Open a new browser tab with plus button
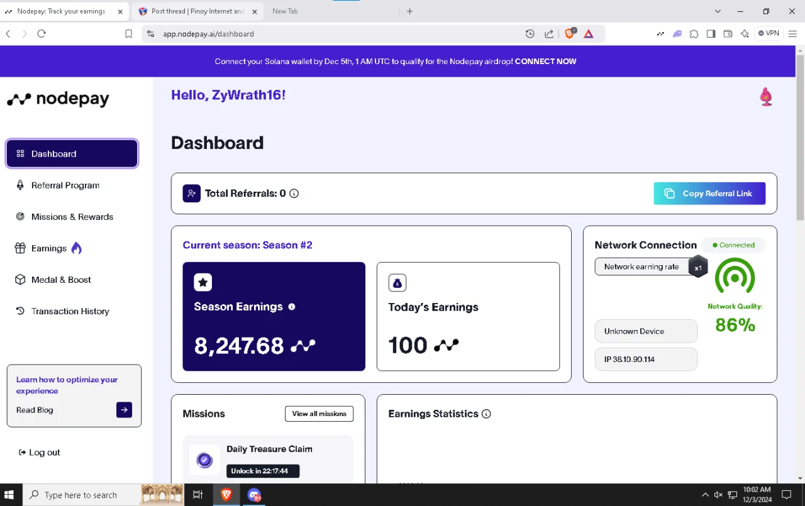805x506 pixels. (x=410, y=11)
